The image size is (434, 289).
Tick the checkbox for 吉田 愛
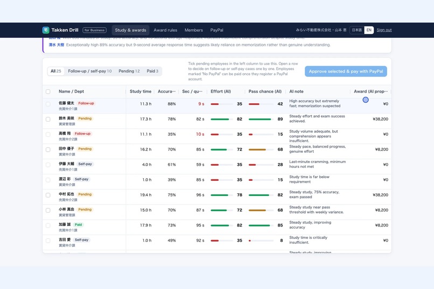click(x=48, y=241)
